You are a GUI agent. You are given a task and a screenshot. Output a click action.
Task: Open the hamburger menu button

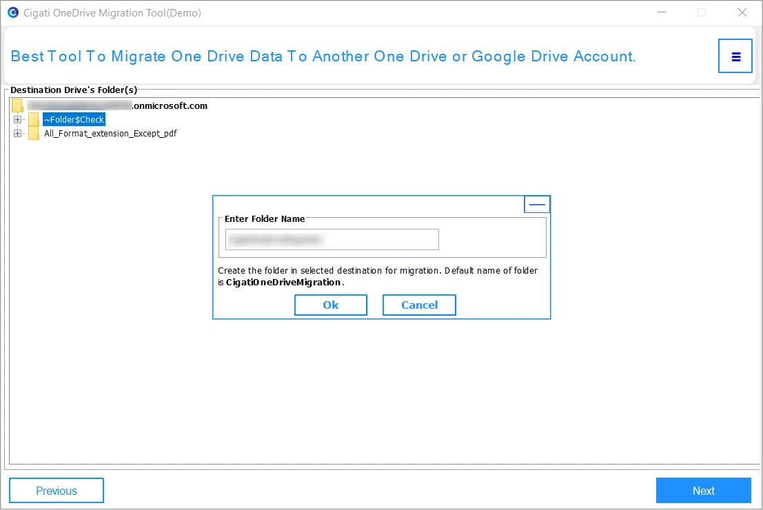[735, 57]
